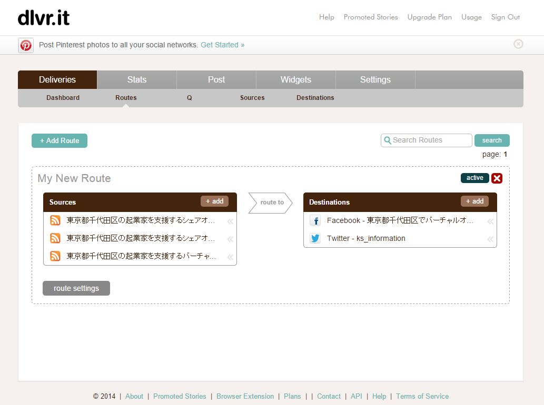Follow the Get Started link
This screenshot has width=544, height=405.
[x=222, y=45]
